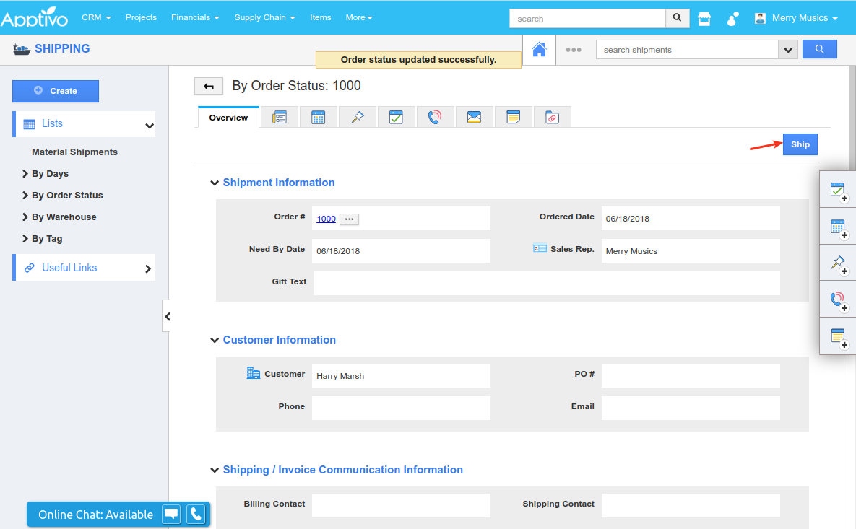Start a phone call from Online Chat bar
This screenshot has width=856, height=529.
tap(196, 514)
